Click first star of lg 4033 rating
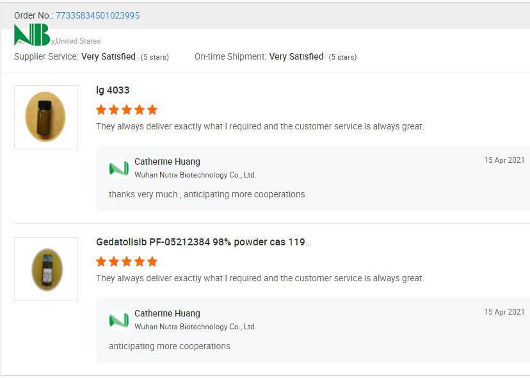530x378 pixels. (x=101, y=110)
